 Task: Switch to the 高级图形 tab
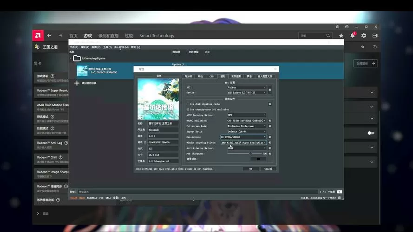coord(236,76)
